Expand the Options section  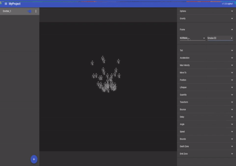pyautogui.click(x=206, y=11)
